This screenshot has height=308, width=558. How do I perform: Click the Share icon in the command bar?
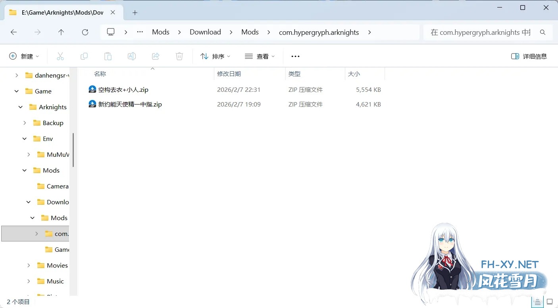[x=156, y=56]
